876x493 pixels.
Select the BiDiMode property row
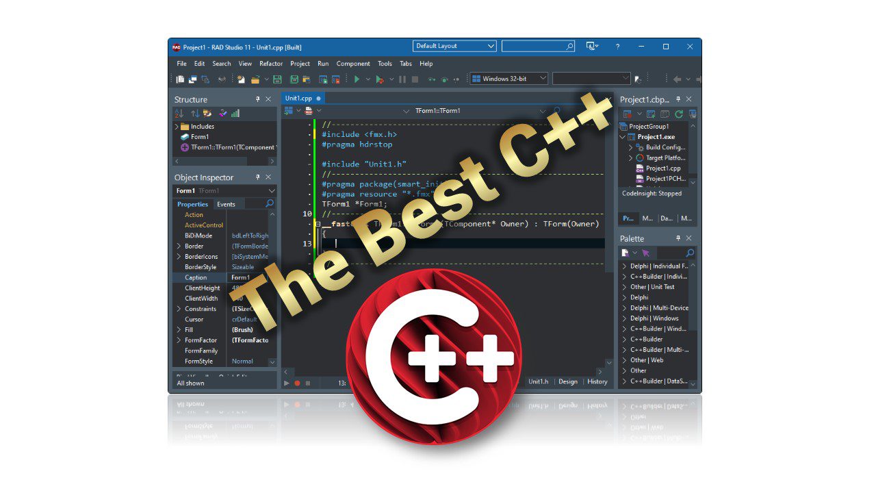click(220, 236)
